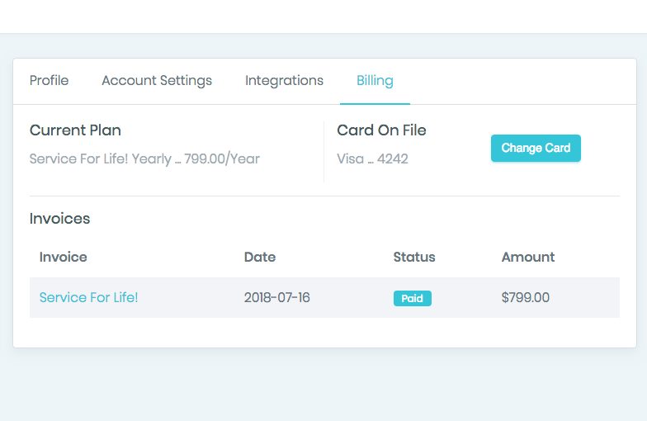This screenshot has width=647, height=421.
Task: Click the Card On File heading
Action: [x=381, y=130]
